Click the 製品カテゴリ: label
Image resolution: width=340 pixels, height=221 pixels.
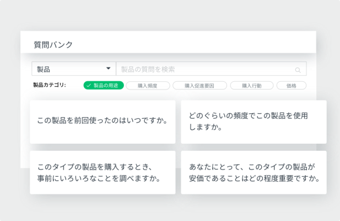tap(50, 85)
